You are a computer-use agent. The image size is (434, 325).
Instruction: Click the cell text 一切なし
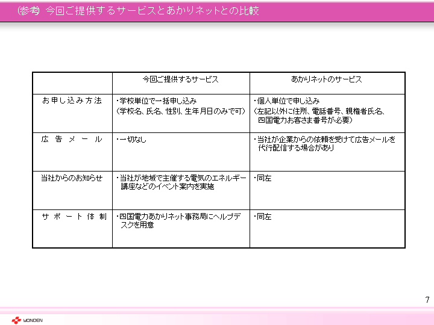(x=133, y=140)
